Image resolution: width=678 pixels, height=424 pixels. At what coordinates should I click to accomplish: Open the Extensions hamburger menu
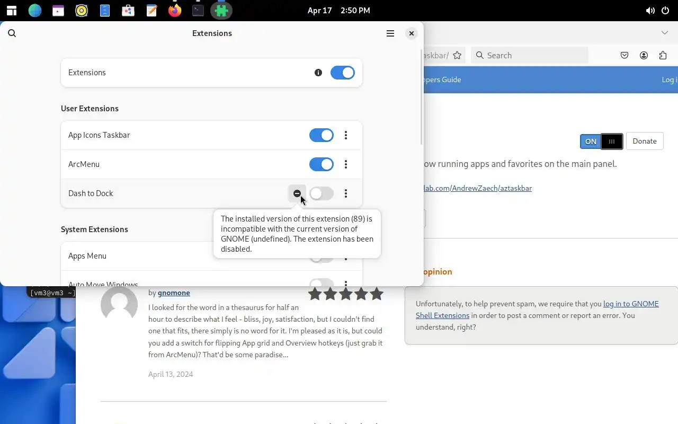click(390, 33)
